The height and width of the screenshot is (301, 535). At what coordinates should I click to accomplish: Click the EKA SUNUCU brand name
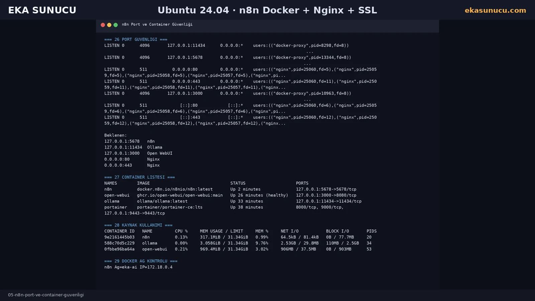click(x=42, y=10)
